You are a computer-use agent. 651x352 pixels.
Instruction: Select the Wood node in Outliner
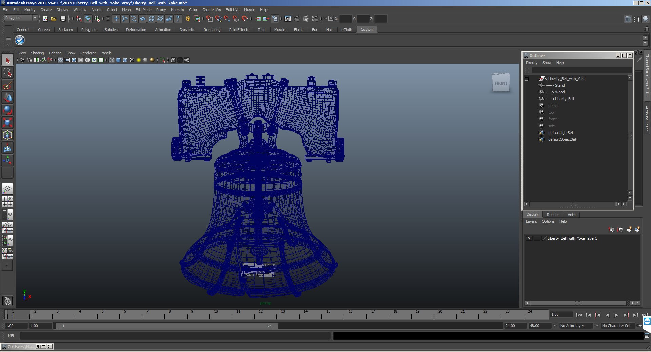pos(560,92)
